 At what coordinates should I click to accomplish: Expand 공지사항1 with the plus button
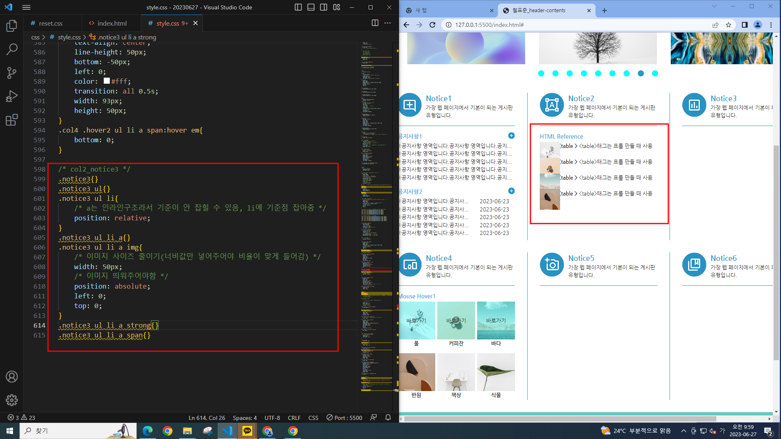(511, 136)
